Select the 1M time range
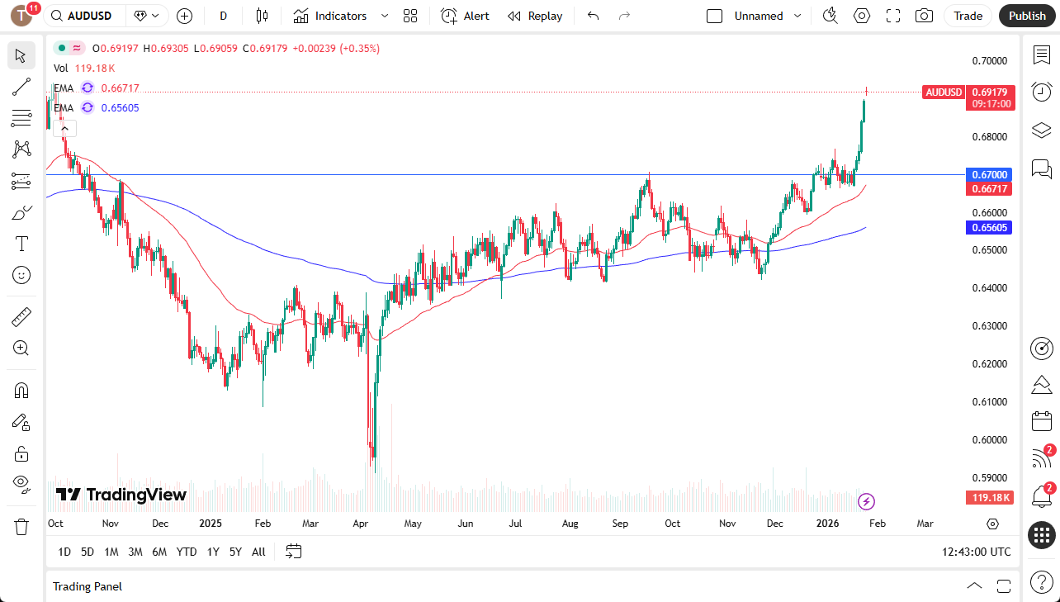This screenshot has width=1060, height=602. pyautogui.click(x=111, y=552)
